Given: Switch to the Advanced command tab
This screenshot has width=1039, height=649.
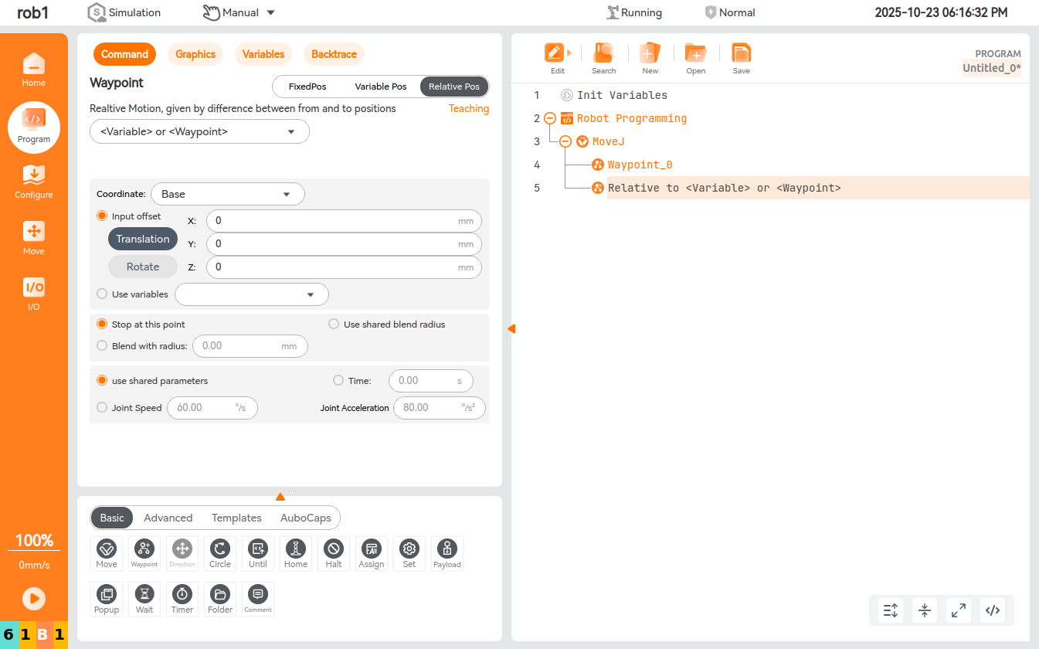Looking at the screenshot, I should [x=168, y=518].
